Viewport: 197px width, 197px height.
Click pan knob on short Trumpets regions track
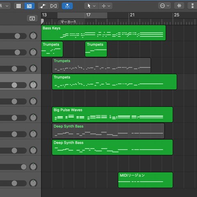[x=33, y=52]
